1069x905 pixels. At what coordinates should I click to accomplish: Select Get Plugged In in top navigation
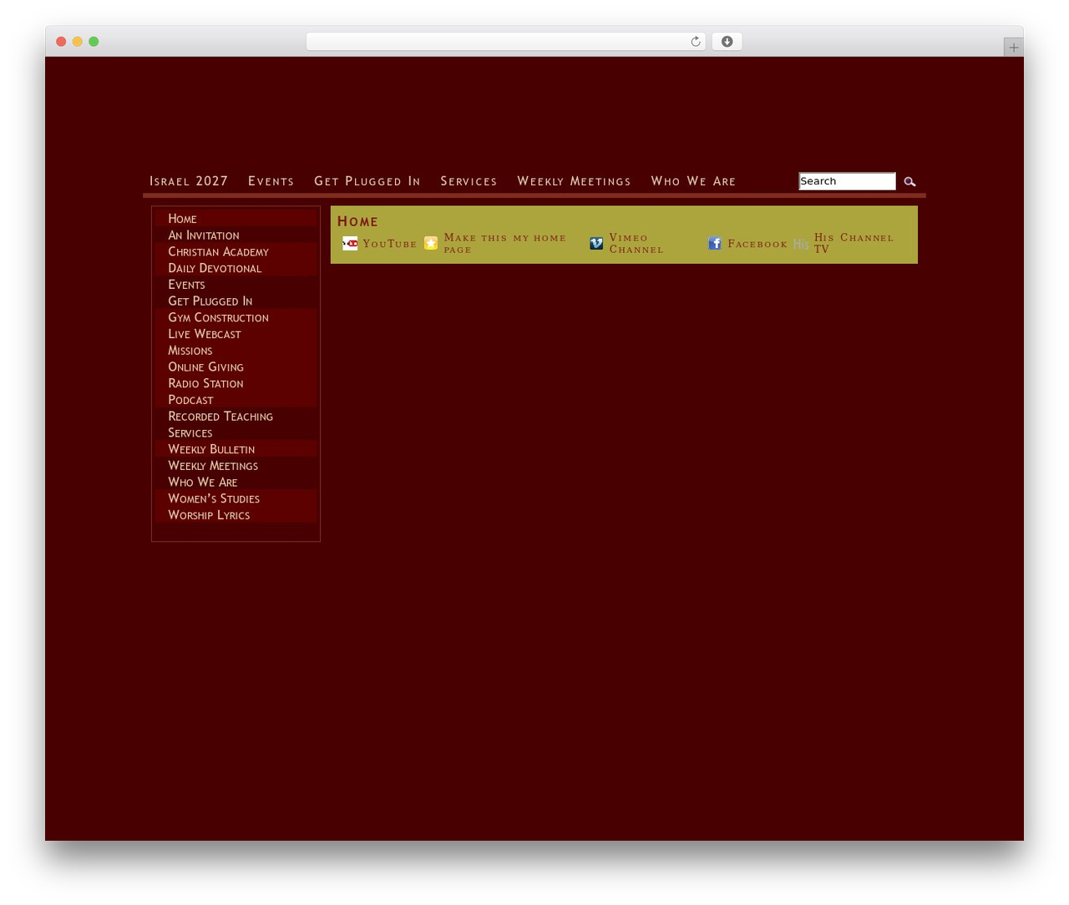367,181
